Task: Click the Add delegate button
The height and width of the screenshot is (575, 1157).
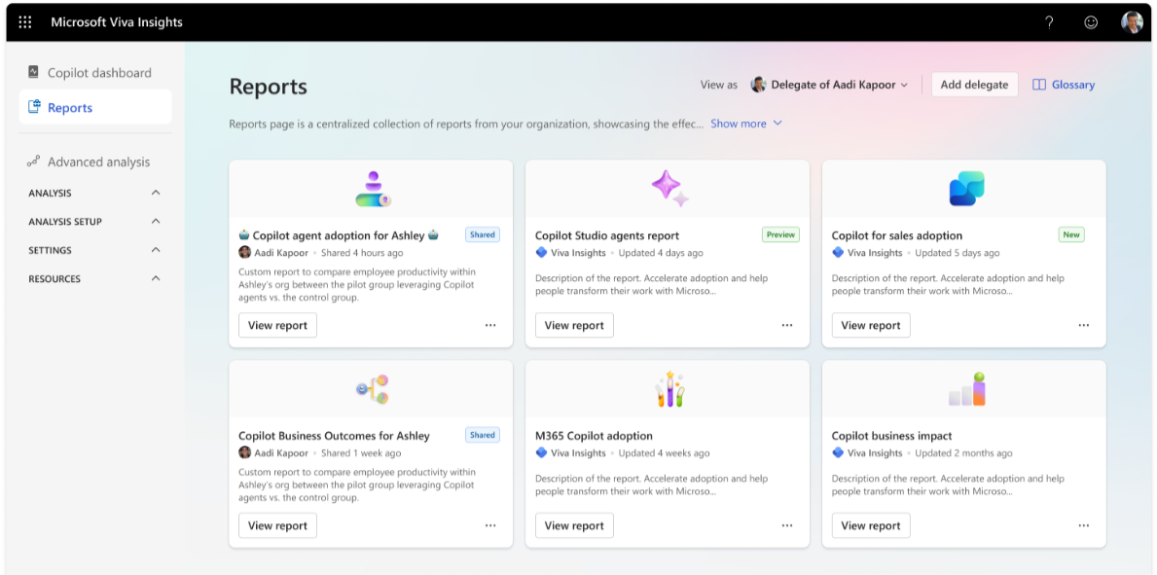Action: (x=974, y=85)
